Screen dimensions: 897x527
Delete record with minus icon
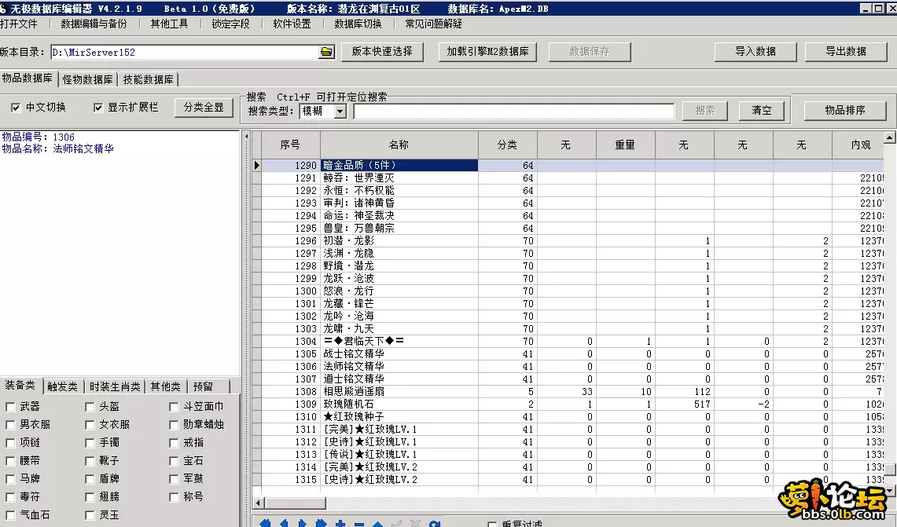358,524
